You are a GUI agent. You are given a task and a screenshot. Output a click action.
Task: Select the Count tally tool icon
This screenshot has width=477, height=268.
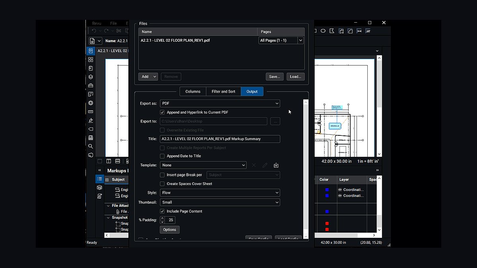pos(368,31)
